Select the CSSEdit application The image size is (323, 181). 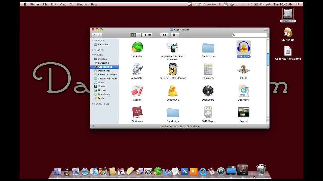[137, 90]
